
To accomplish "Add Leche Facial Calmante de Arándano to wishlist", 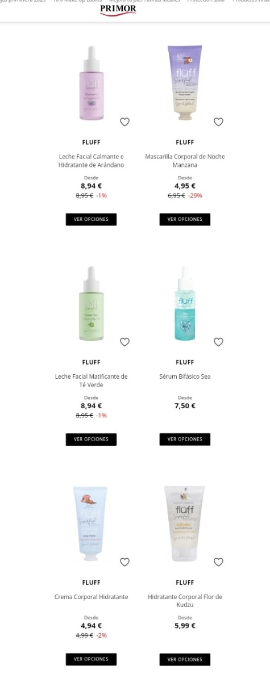I will [x=124, y=122].
